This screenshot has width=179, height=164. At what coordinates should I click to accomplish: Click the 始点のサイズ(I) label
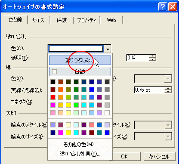point(27,137)
